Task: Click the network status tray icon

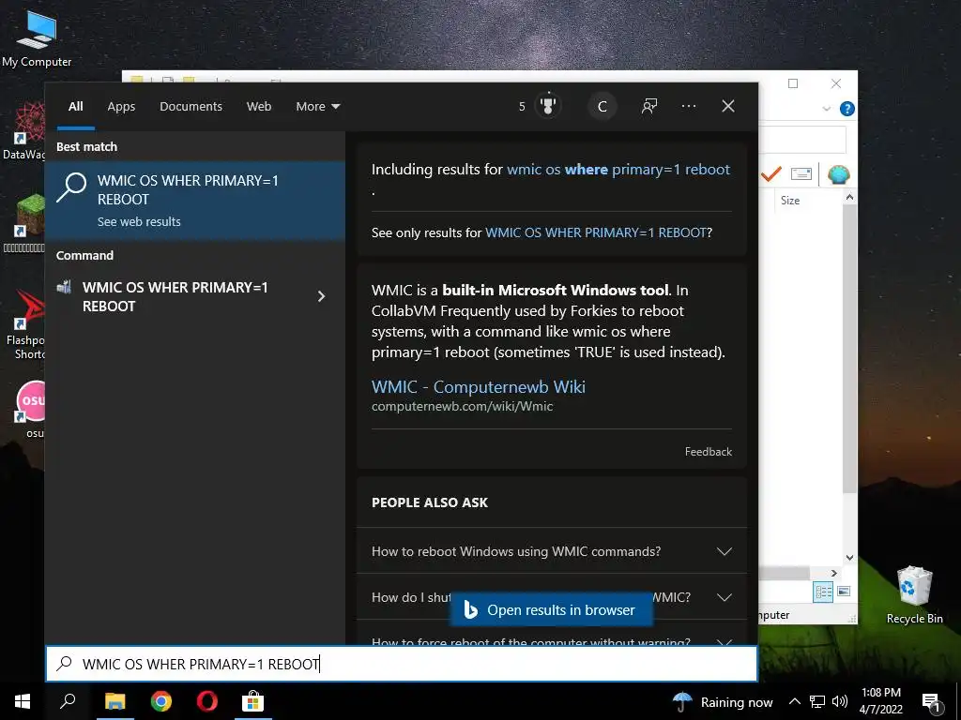Action: pos(817,701)
